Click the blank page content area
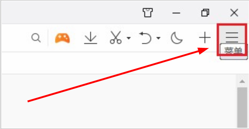The height and width of the screenshot is (129, 249). click(119, 102)
